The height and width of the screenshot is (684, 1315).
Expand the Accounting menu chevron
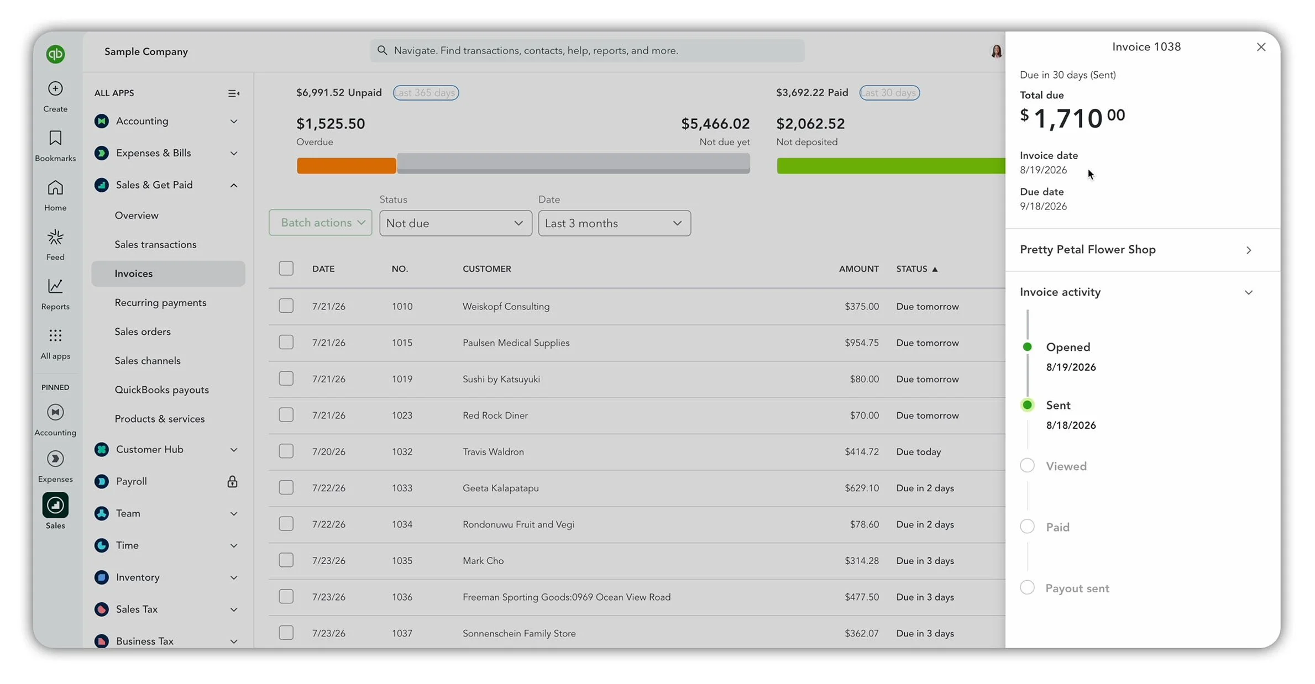pyautogui.click(x=234, y=122)
